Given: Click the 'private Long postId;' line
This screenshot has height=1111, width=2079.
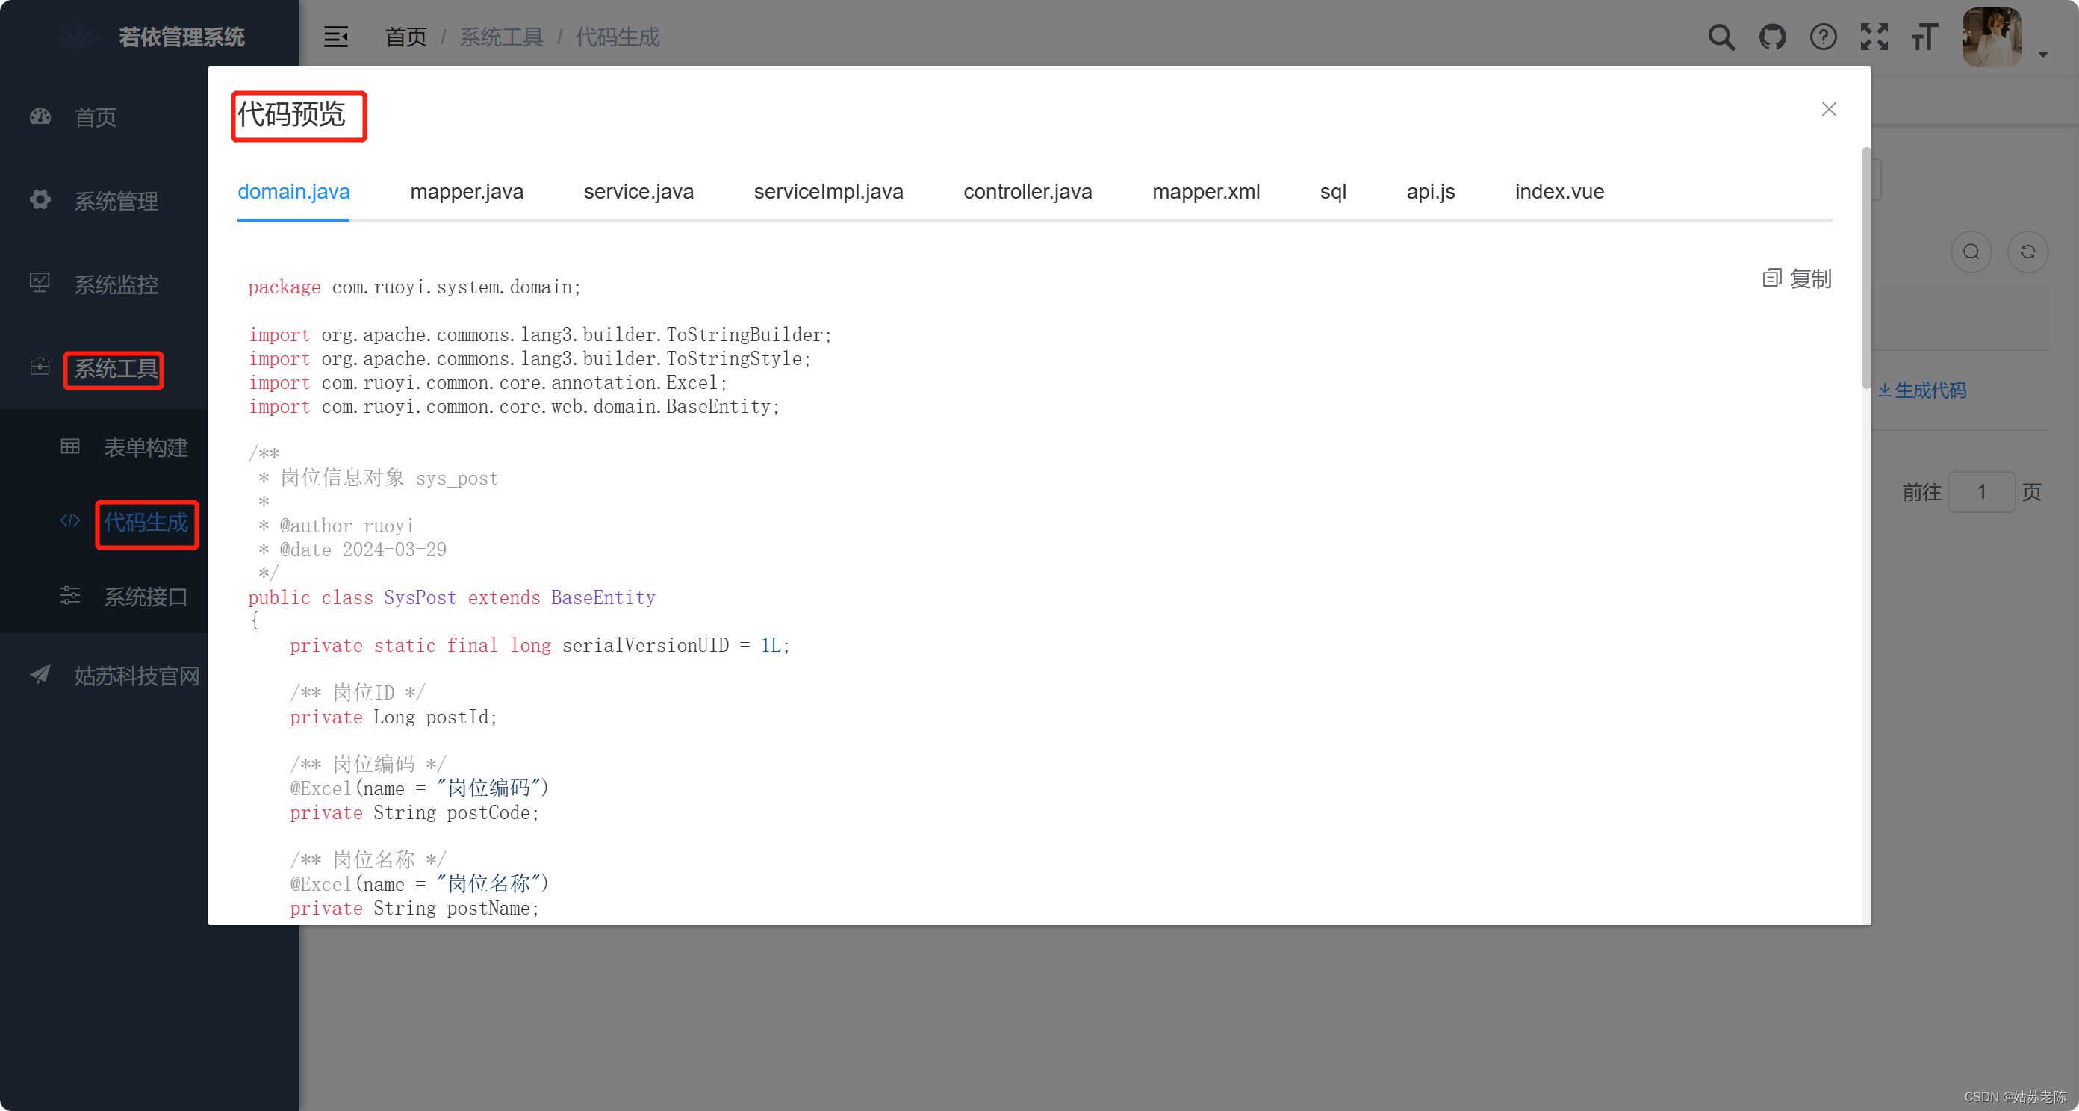Looking at the screenshot, I should [394, 718].
